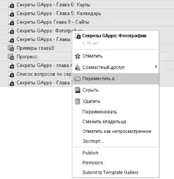The height and width of the screenshot is (179, 174).
Task: Open the 'Примеры глава3' spreadsheet
Action: click(35, 48)
